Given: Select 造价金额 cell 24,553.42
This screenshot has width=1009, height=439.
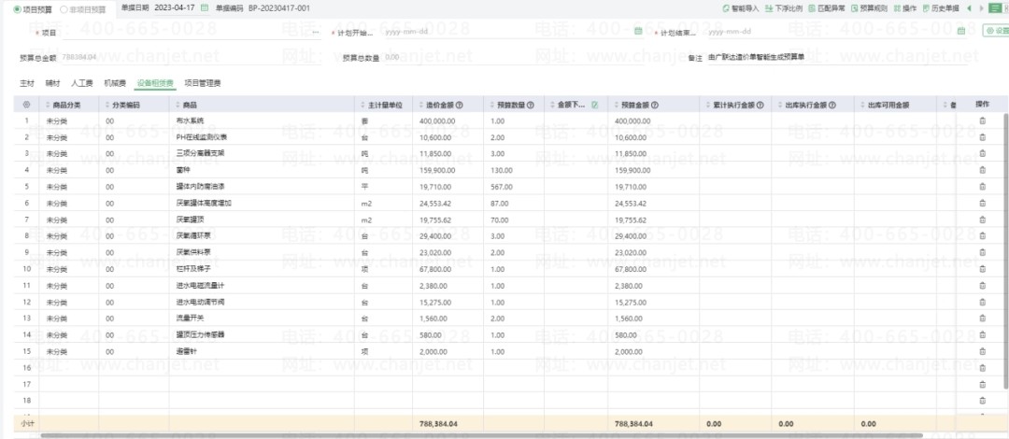Looking at the screenshot, I should point(448,203).
